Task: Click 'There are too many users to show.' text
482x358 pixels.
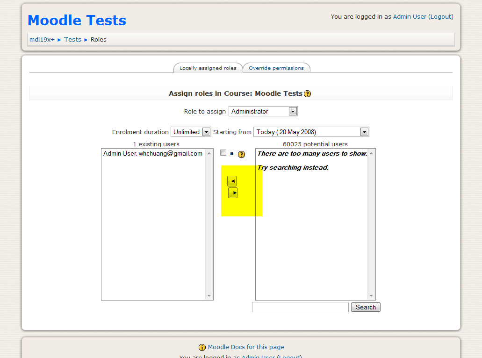Action: click(x=312, y=153)
